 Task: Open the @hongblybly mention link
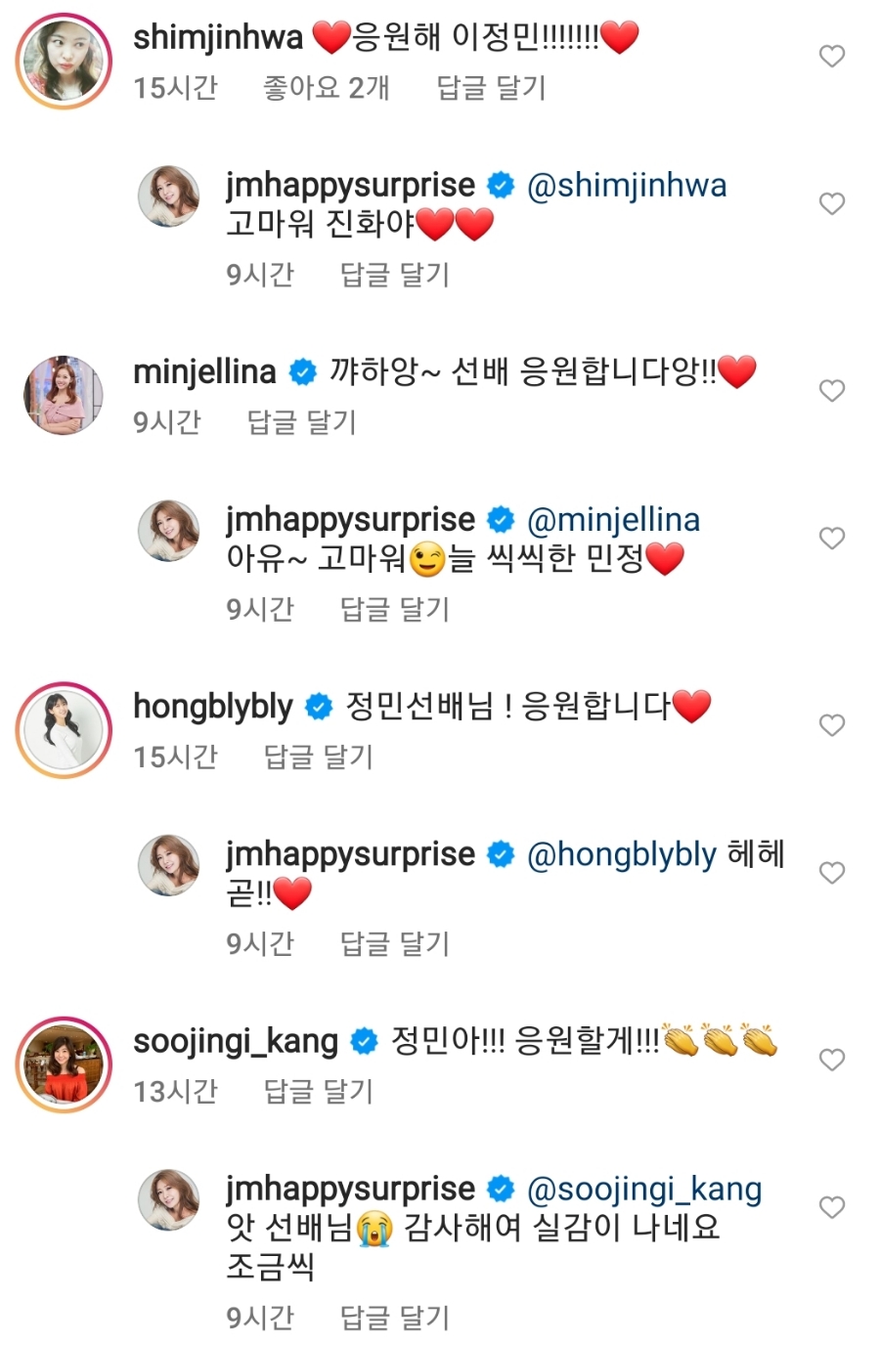pos(622,854)
